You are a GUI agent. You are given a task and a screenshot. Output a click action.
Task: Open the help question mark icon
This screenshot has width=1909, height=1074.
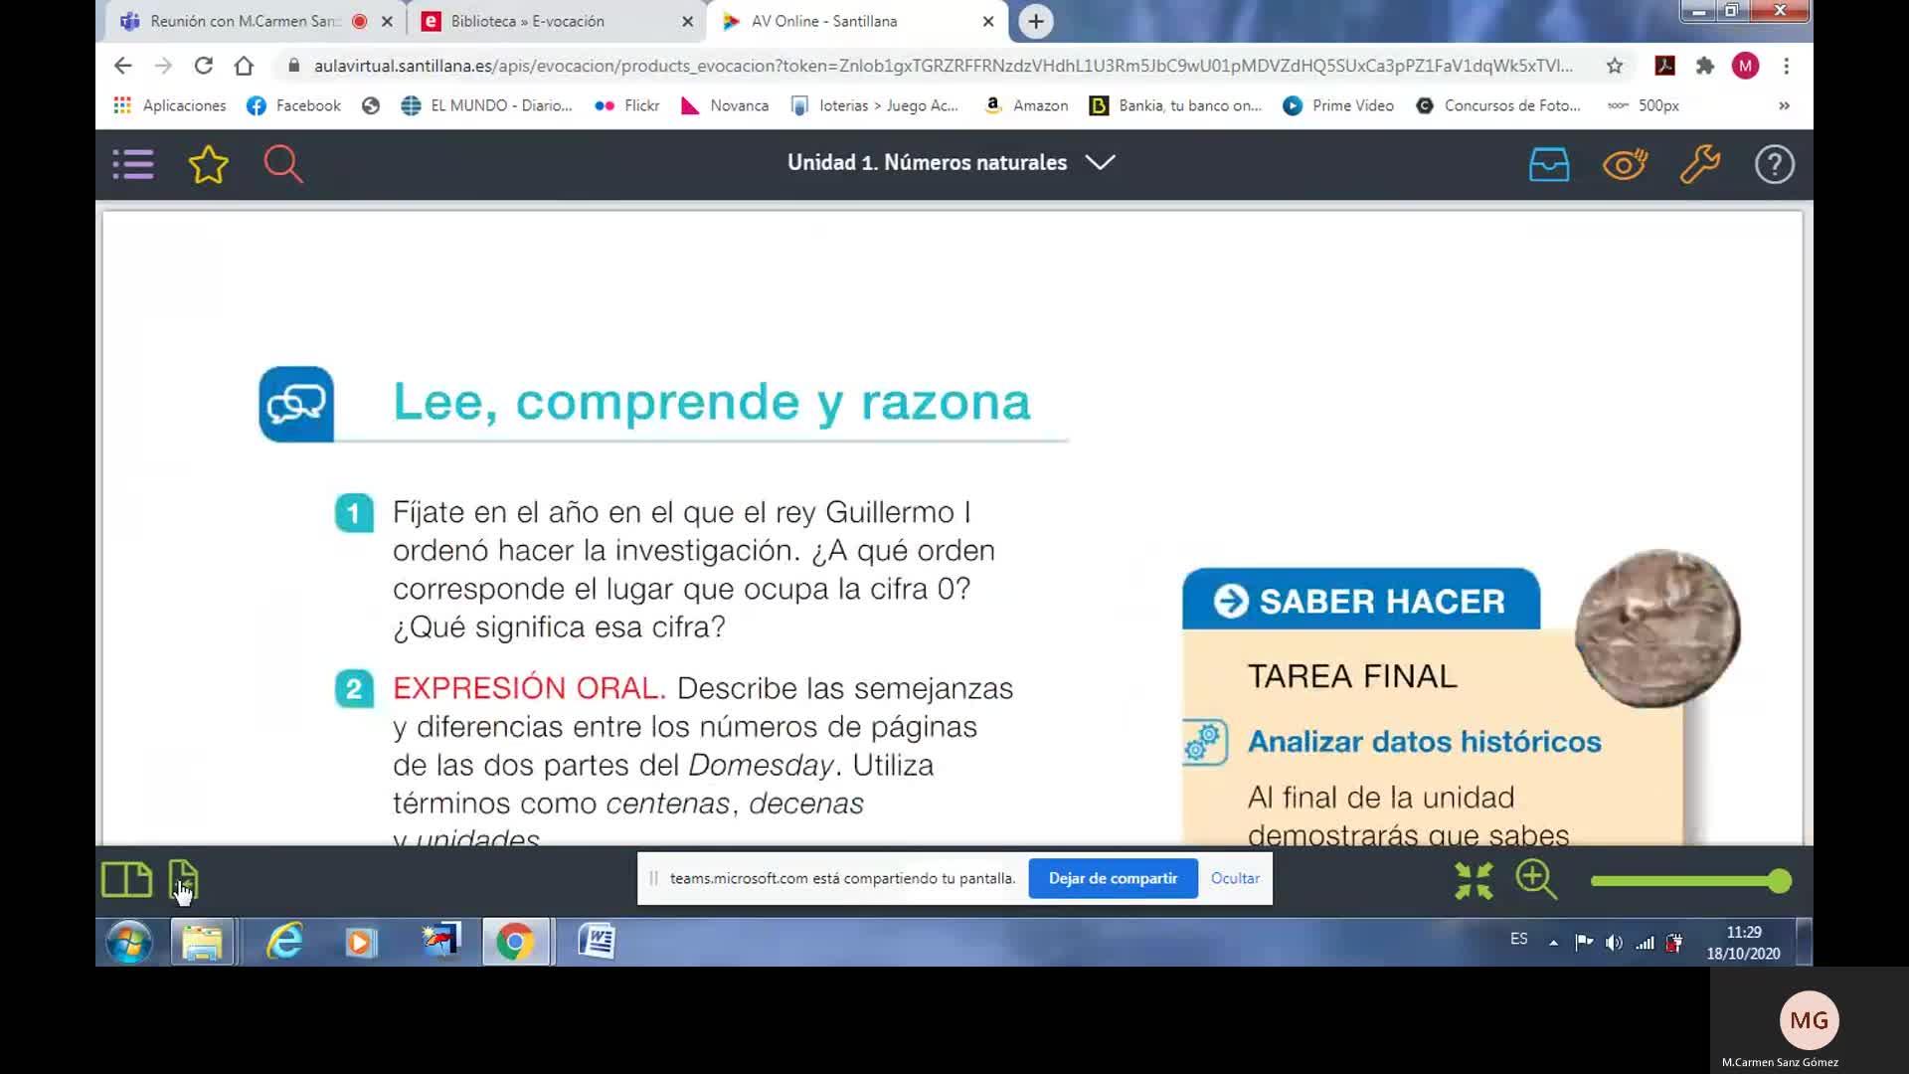(1774, 164)
